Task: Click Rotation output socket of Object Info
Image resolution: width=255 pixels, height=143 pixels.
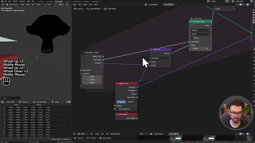Action: tap(137, 91)
